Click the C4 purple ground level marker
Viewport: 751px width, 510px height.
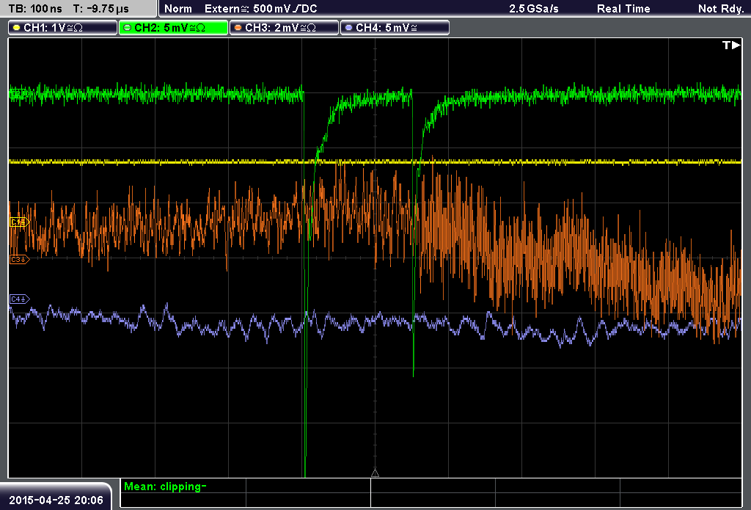pos(20,299)
